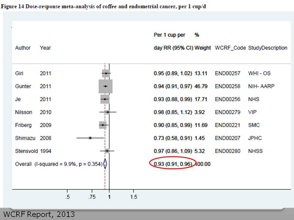
Task: Click the overall effect diamond marker
Action: (x=105, y=164)
